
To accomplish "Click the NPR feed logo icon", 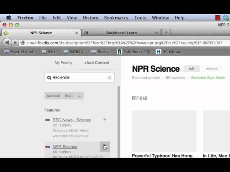I will click(47, 147).
